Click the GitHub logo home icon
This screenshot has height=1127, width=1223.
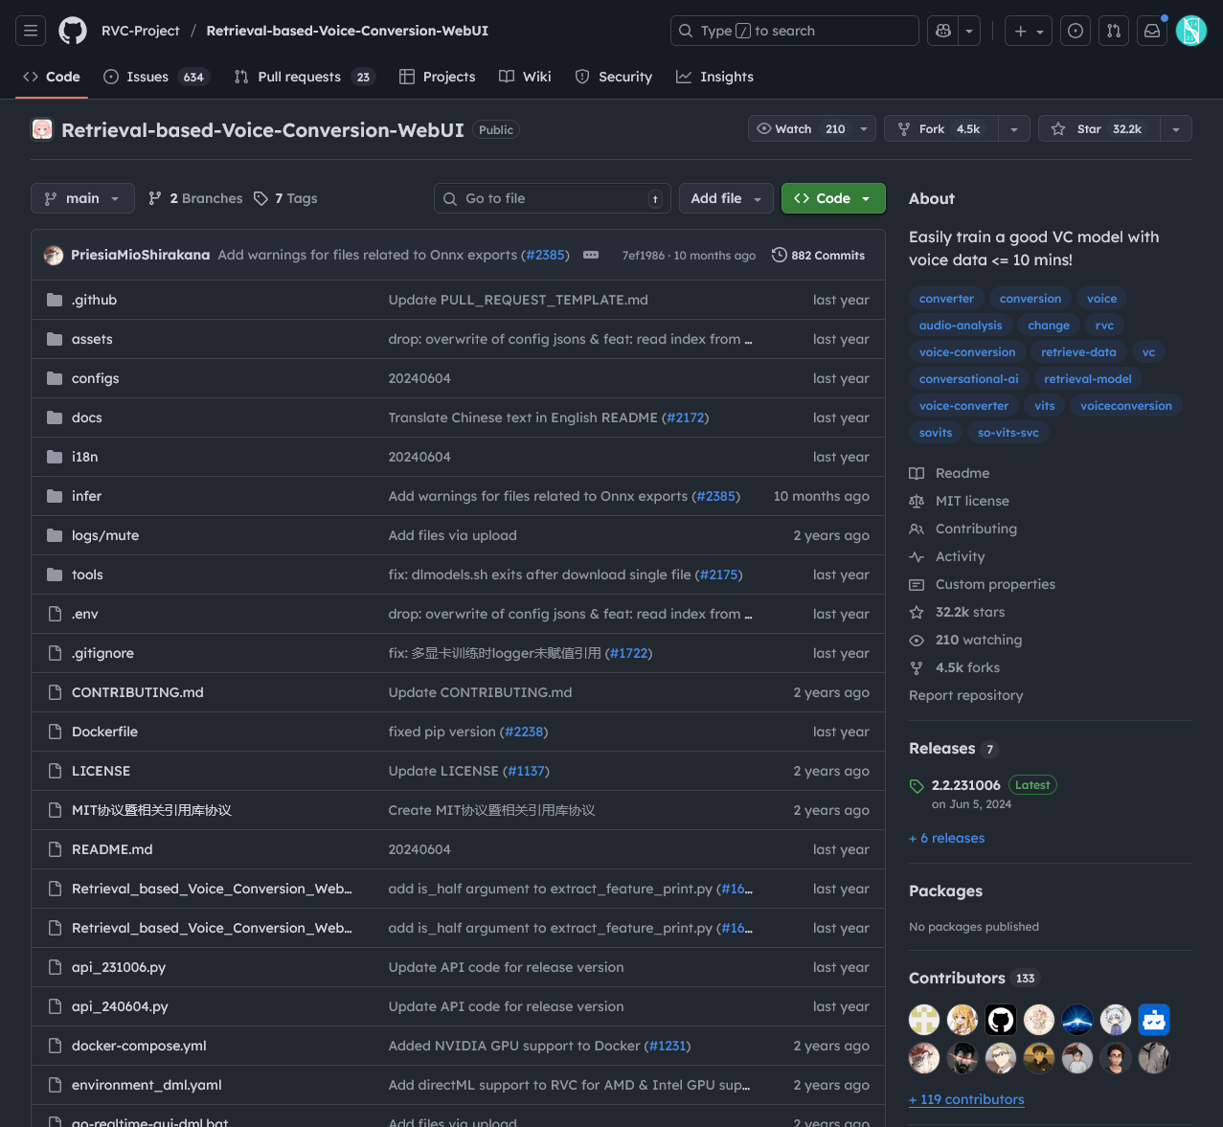[73, 31]
